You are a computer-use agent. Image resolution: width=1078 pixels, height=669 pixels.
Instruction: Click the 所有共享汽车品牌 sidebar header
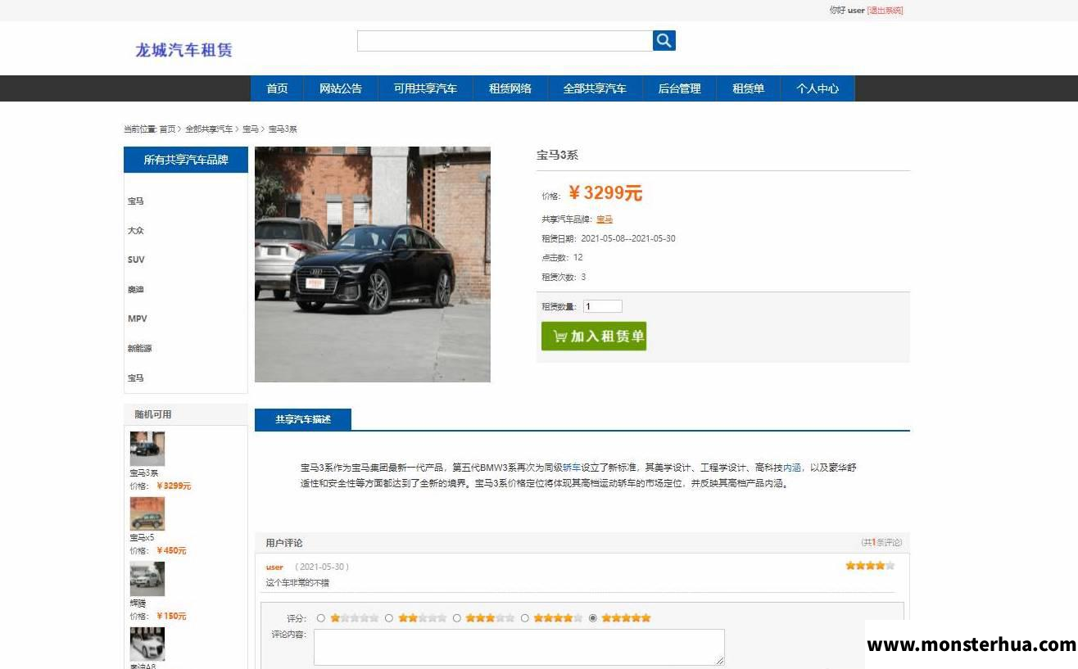point(186,160)
